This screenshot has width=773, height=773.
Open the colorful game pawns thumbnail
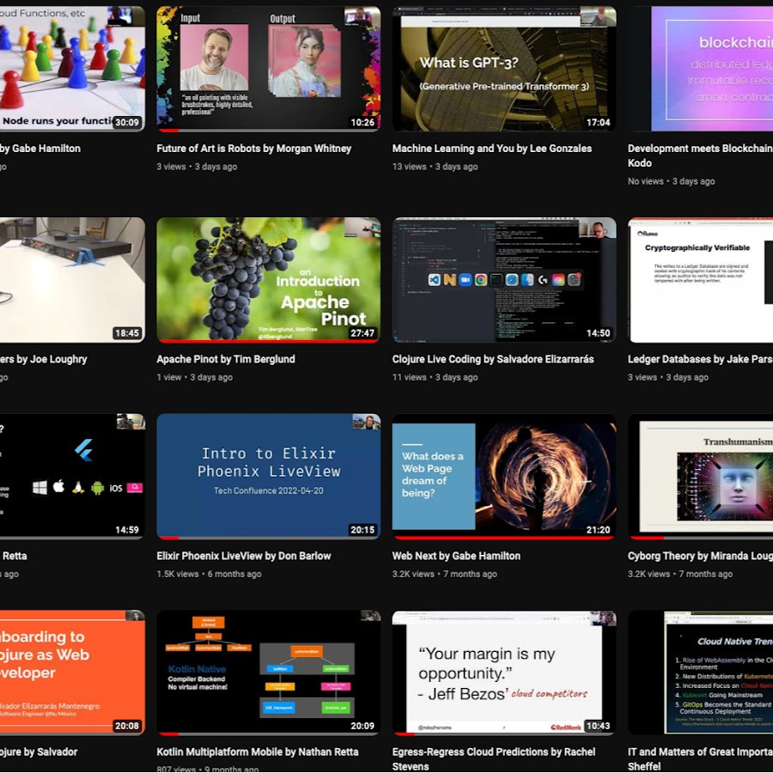pyautogui.click(x=72, y=69)
